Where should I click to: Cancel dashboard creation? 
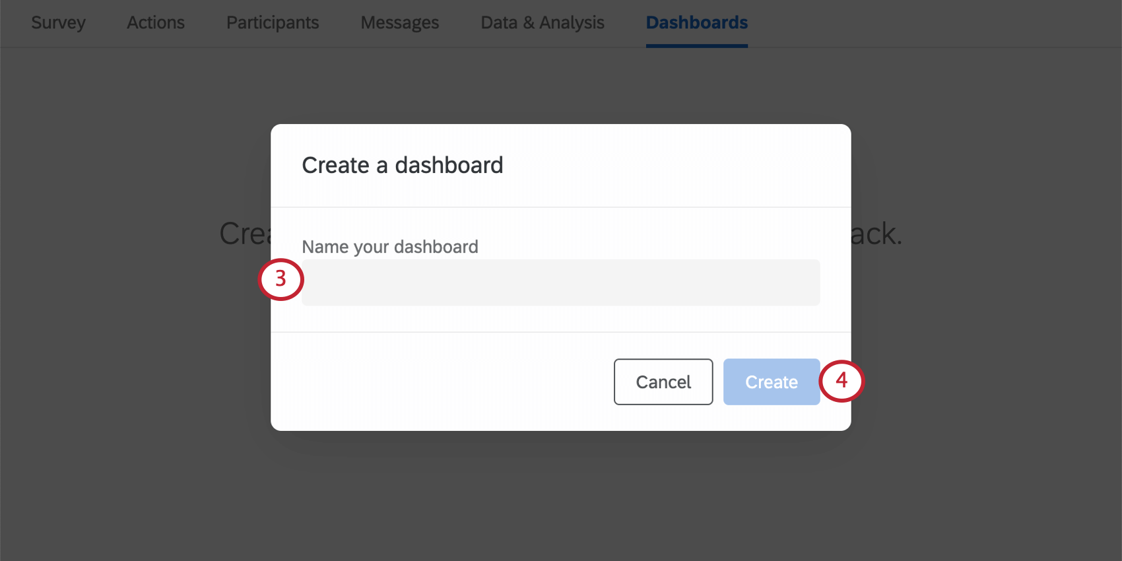coord(663,381)
